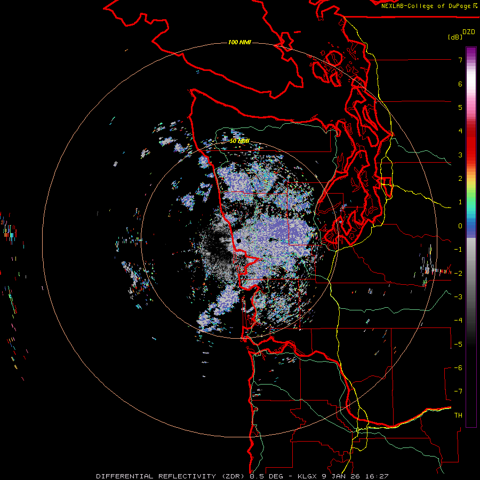Click the 3 dB legend value
Image resolution: width=480 pixels, height=480 pixels.
click(x=460, y=155)
